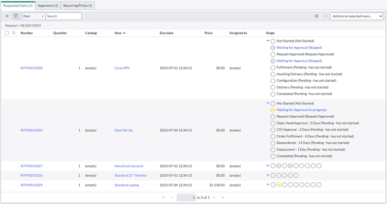
Task: Click Deployment stage circle
Action: 273,149
